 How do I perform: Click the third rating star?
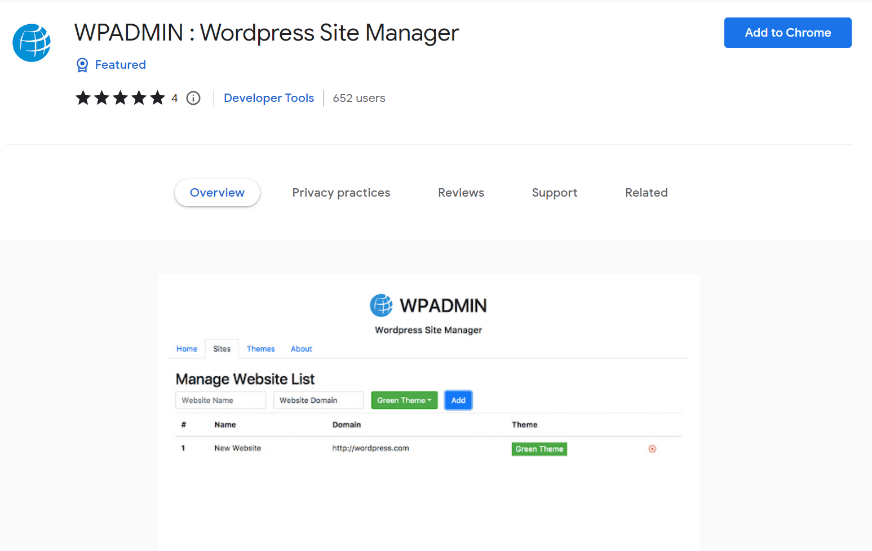click(120, 97)
